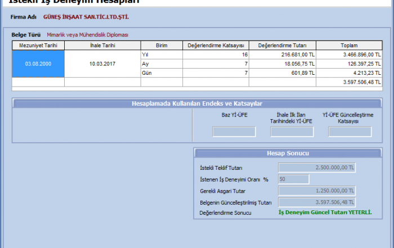The height and width of the screenshot is (248, 394).
Task: Click the Değerlendirme Katsayısı column header
Action: 216,46
